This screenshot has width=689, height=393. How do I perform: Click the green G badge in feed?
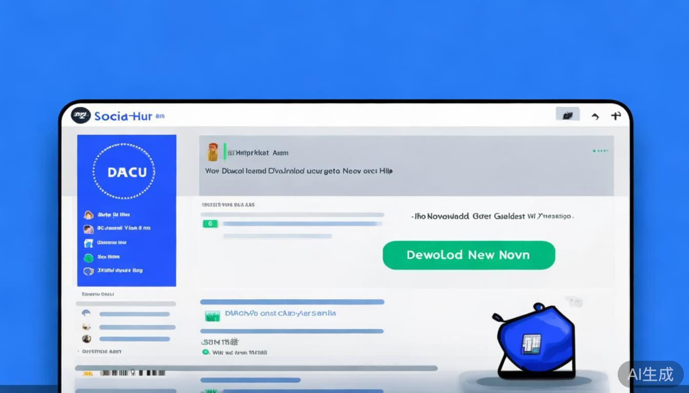click(x=210, y=224)
